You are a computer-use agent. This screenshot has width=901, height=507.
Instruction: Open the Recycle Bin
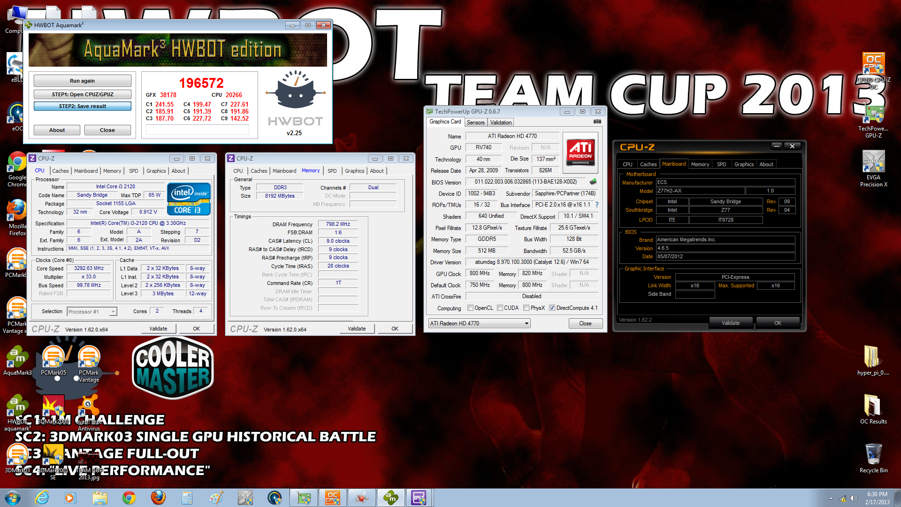pyautogui.click(x=873, y=458)
